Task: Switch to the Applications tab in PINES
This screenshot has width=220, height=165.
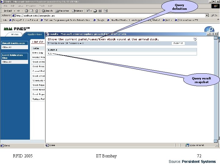Action: pos(35,34)
